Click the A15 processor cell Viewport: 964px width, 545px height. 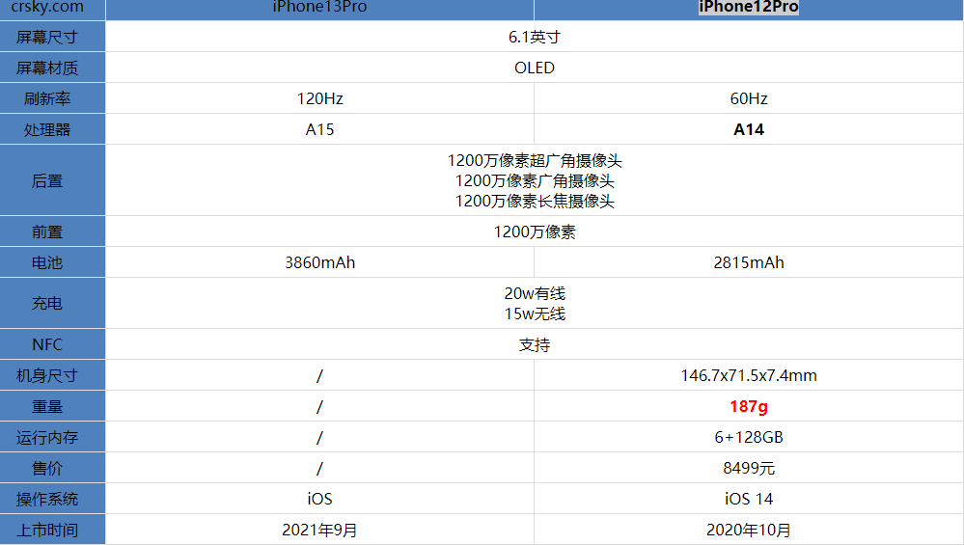319,129
